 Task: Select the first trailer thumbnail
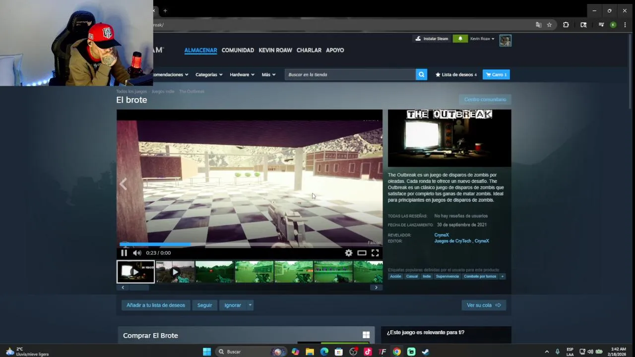click(x=135, y=272)
